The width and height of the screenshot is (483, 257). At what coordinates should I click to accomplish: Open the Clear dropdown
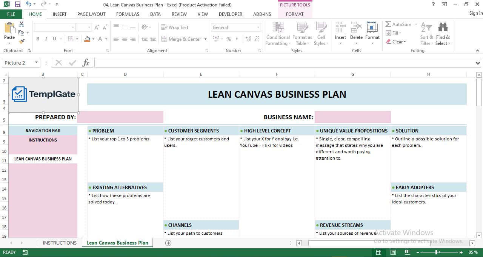396,42
